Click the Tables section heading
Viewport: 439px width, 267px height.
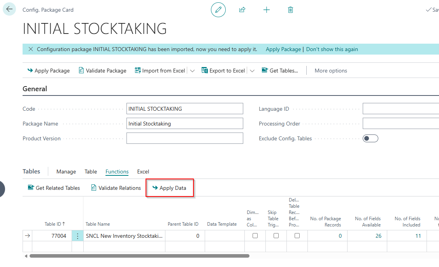[x=32, y=172]
